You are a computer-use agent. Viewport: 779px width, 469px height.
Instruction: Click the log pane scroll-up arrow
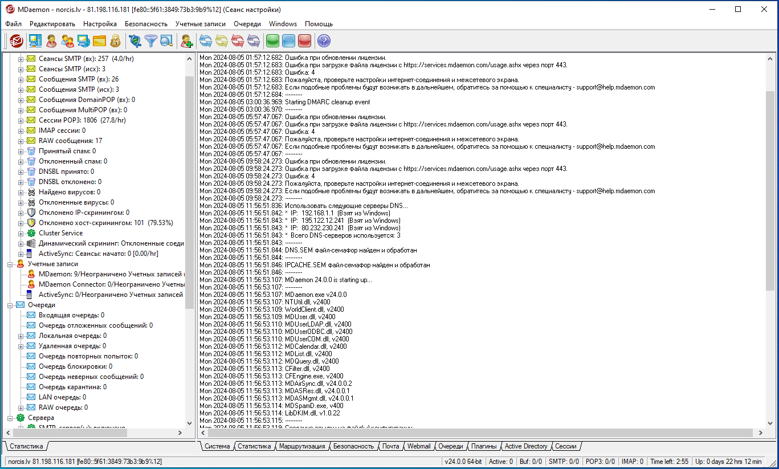click(x=770, y=58)
